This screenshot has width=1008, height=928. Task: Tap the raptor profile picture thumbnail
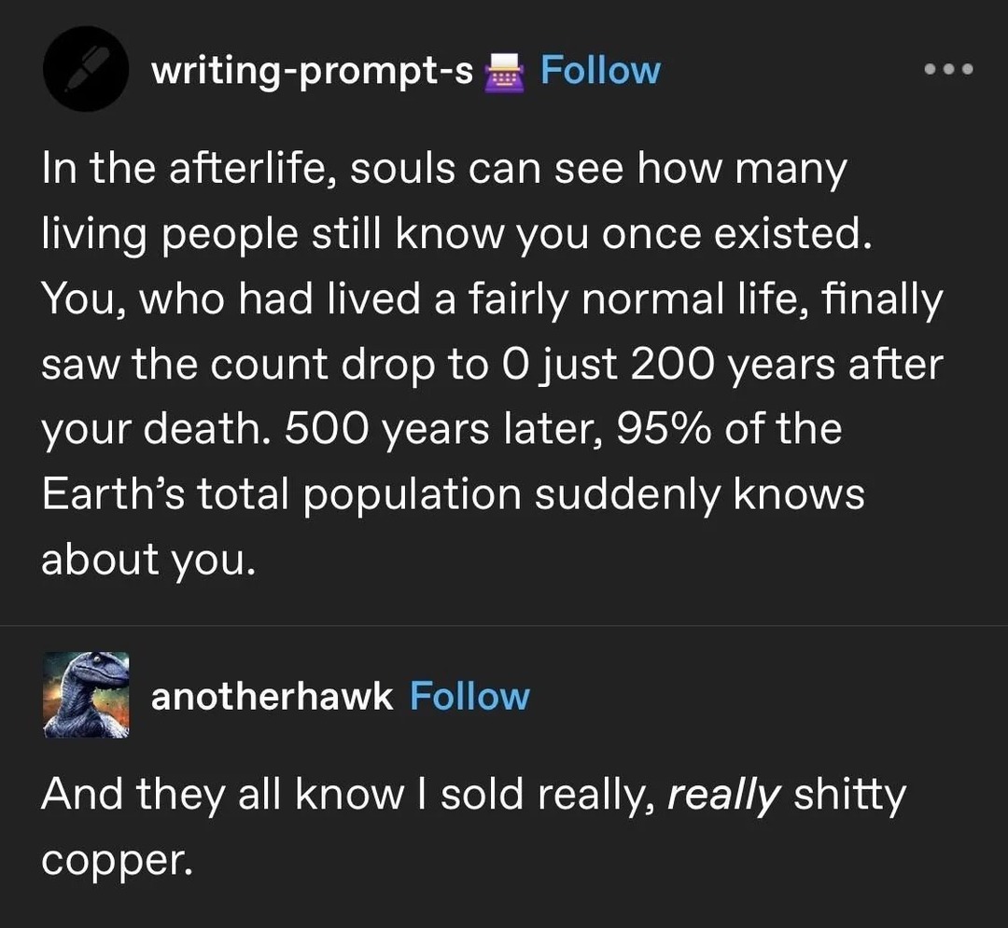[x=86, y=695]
